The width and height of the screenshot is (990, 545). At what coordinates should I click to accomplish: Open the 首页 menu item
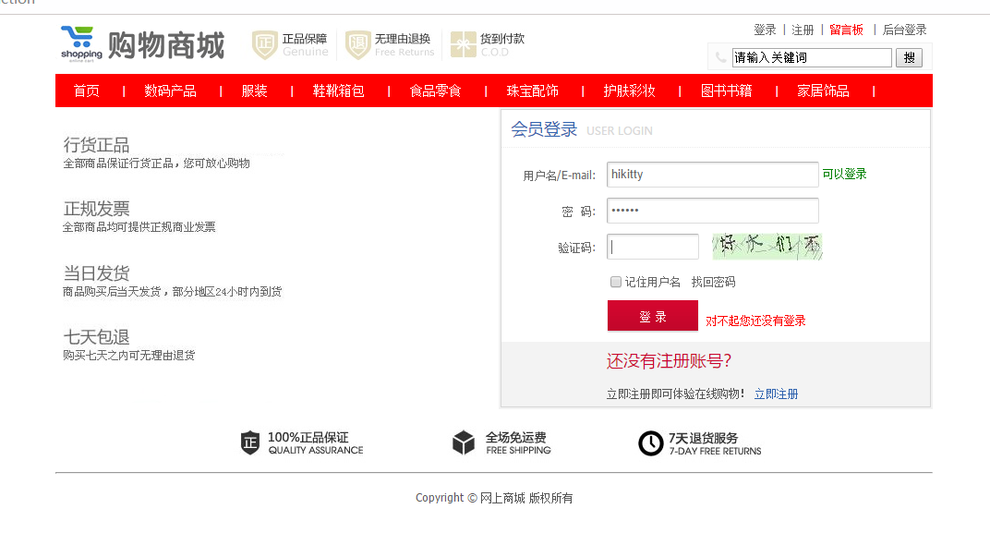point(87,91)
